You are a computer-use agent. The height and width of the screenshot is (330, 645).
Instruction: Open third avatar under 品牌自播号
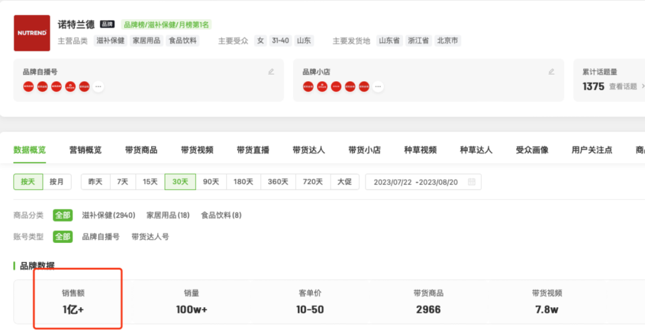pos(56,87)
